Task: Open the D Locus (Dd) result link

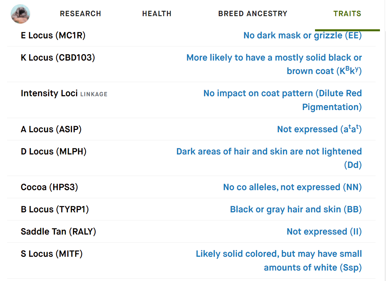Action: [269, 158]
